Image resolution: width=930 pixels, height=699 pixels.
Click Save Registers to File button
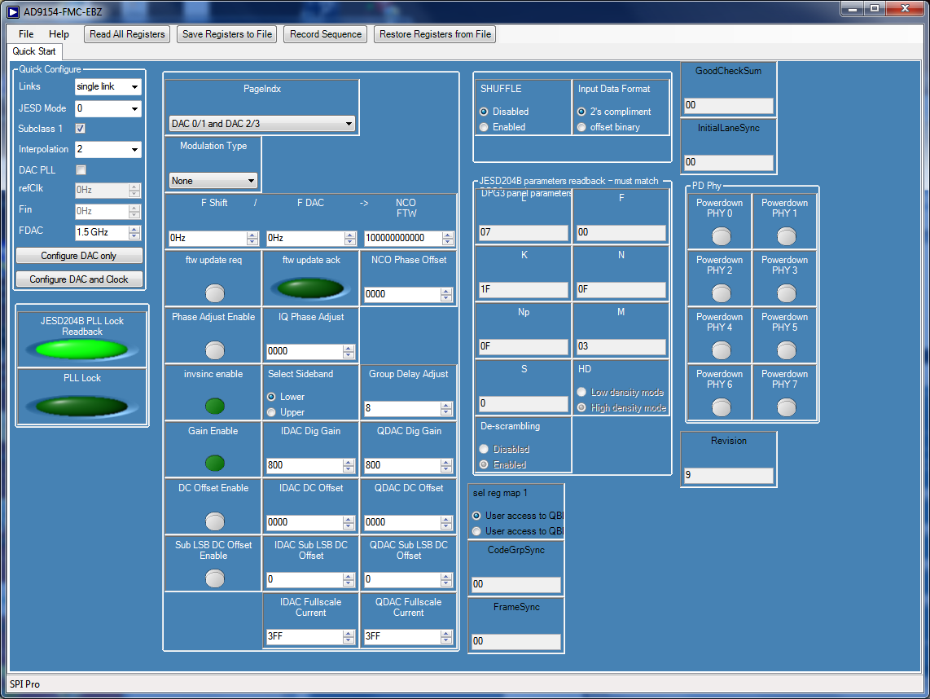pos(227,34)
